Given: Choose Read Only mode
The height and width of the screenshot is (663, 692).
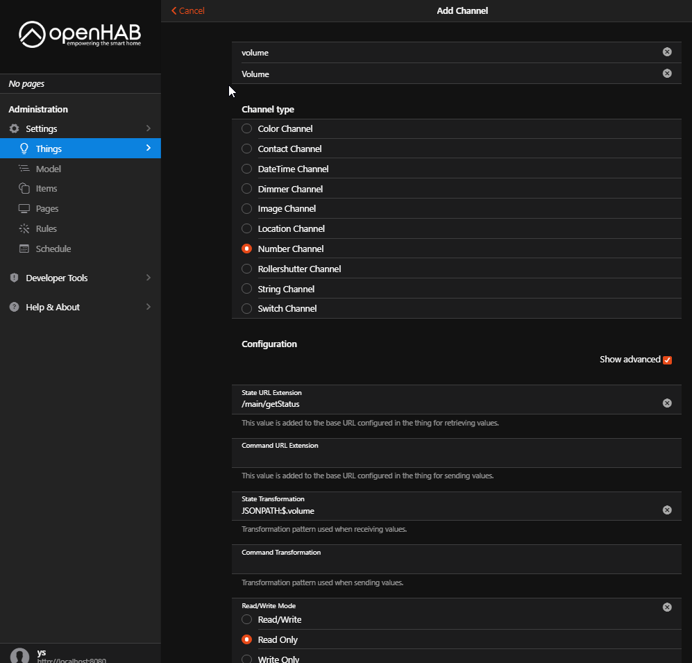Looking at the screenshot, I should [246, 639].
